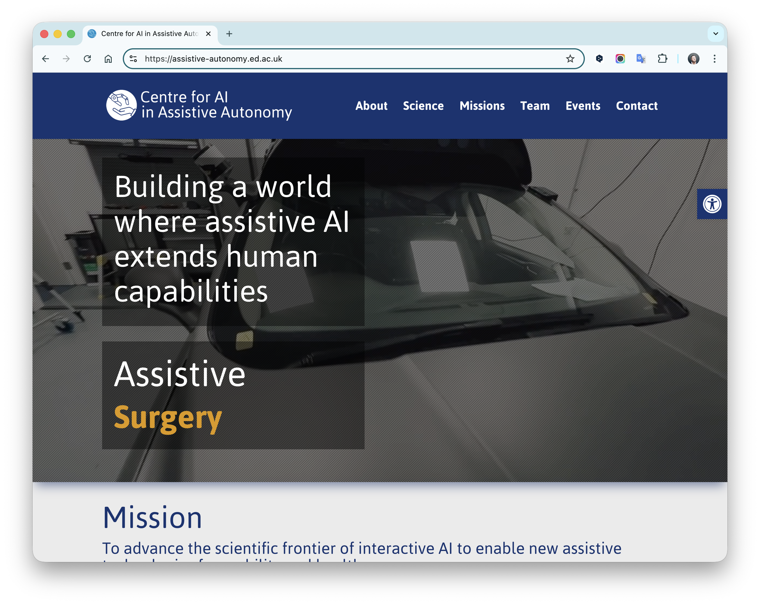Open the accessibility widget on the right edge
Image resolution: width=760 pixels, height=605 pixels.
click(712, 203)
